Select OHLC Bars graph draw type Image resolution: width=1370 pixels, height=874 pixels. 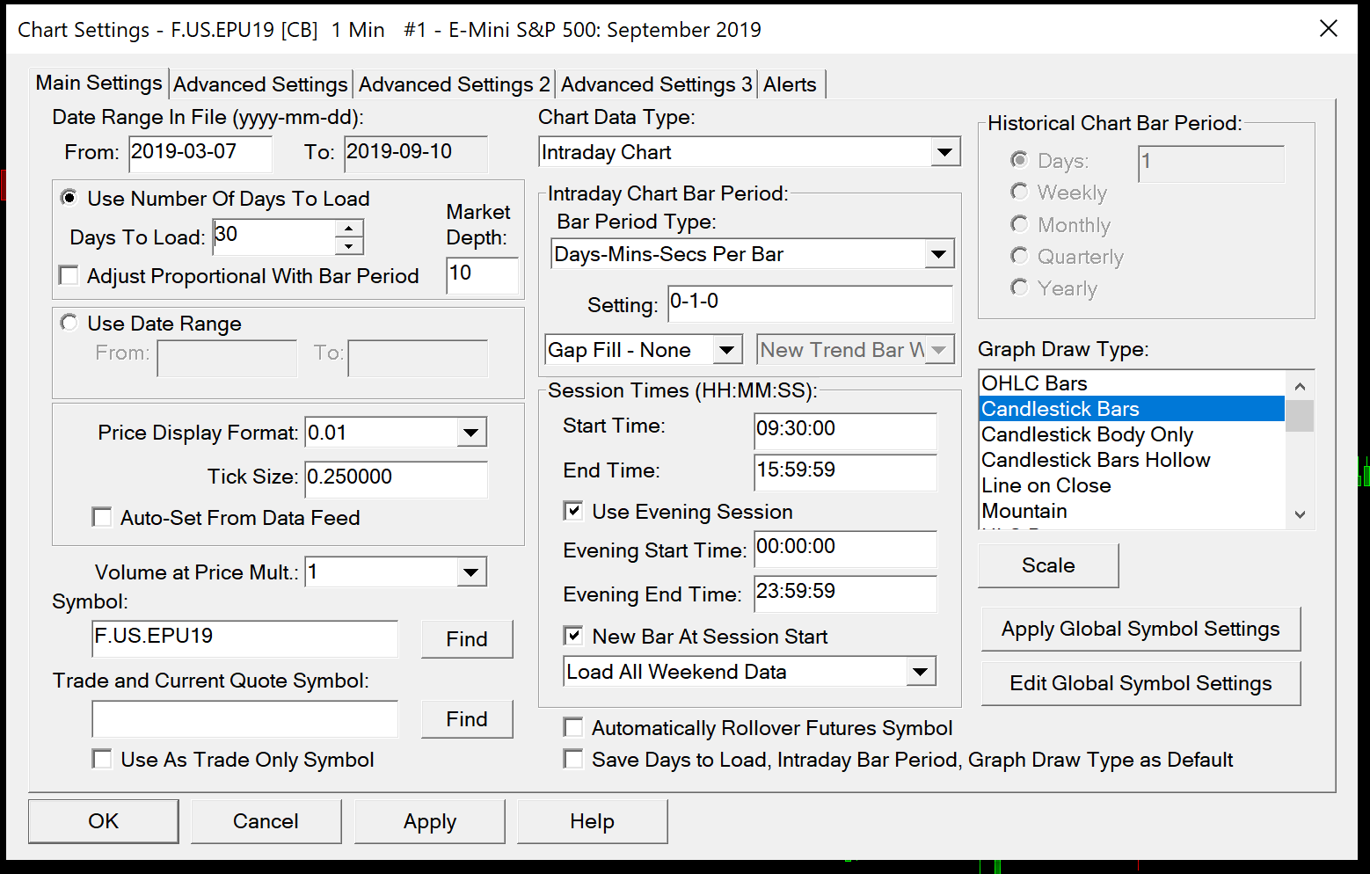point(1132,383)
